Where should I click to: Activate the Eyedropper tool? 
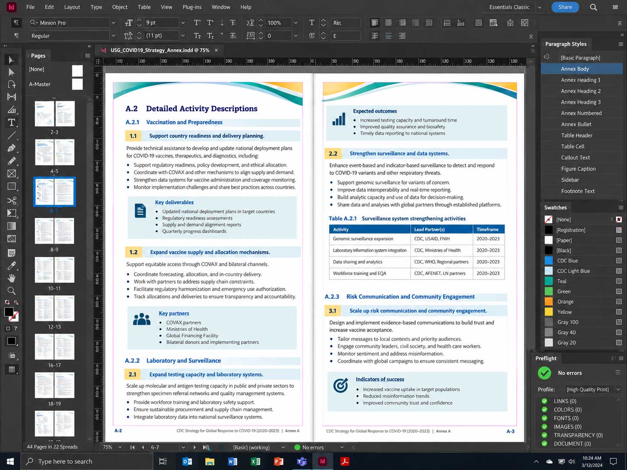click(12, 266)
